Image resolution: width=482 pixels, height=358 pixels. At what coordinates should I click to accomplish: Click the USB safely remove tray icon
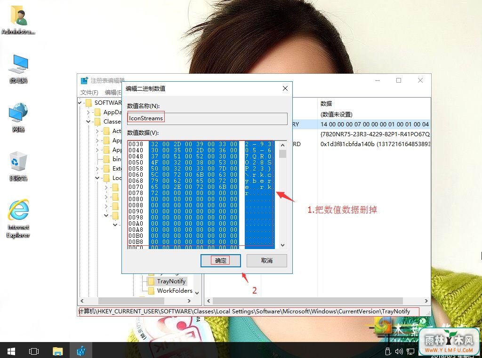pos(388,351)
